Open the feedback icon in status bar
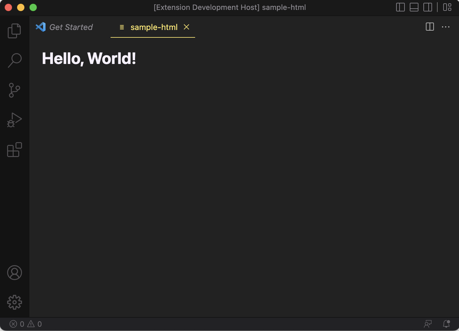 (x=428, y=324)
